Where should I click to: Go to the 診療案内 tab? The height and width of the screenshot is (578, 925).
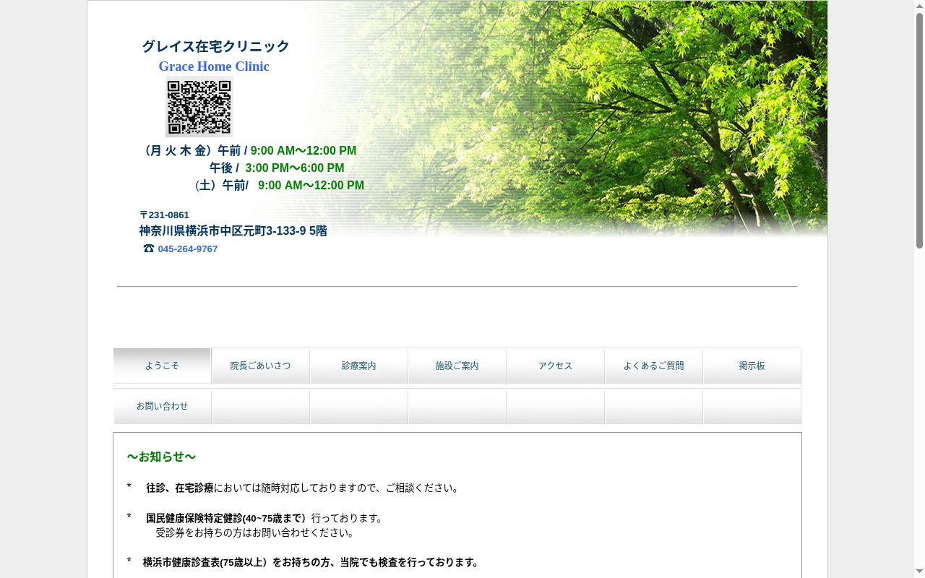(358, 366)
